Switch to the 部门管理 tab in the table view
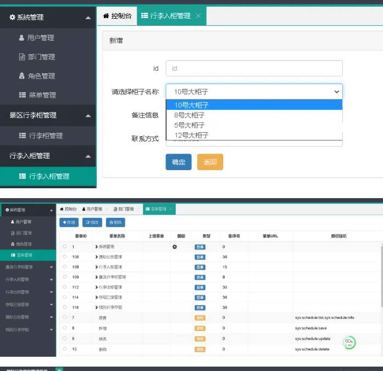 [x=124, y=209]
